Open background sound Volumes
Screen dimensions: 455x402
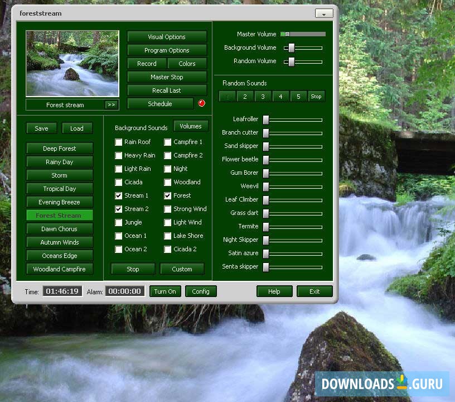[x=191, y=126]
